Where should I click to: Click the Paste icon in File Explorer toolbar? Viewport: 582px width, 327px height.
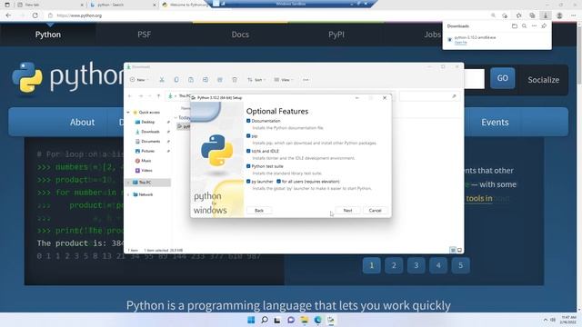coord(191,80)
